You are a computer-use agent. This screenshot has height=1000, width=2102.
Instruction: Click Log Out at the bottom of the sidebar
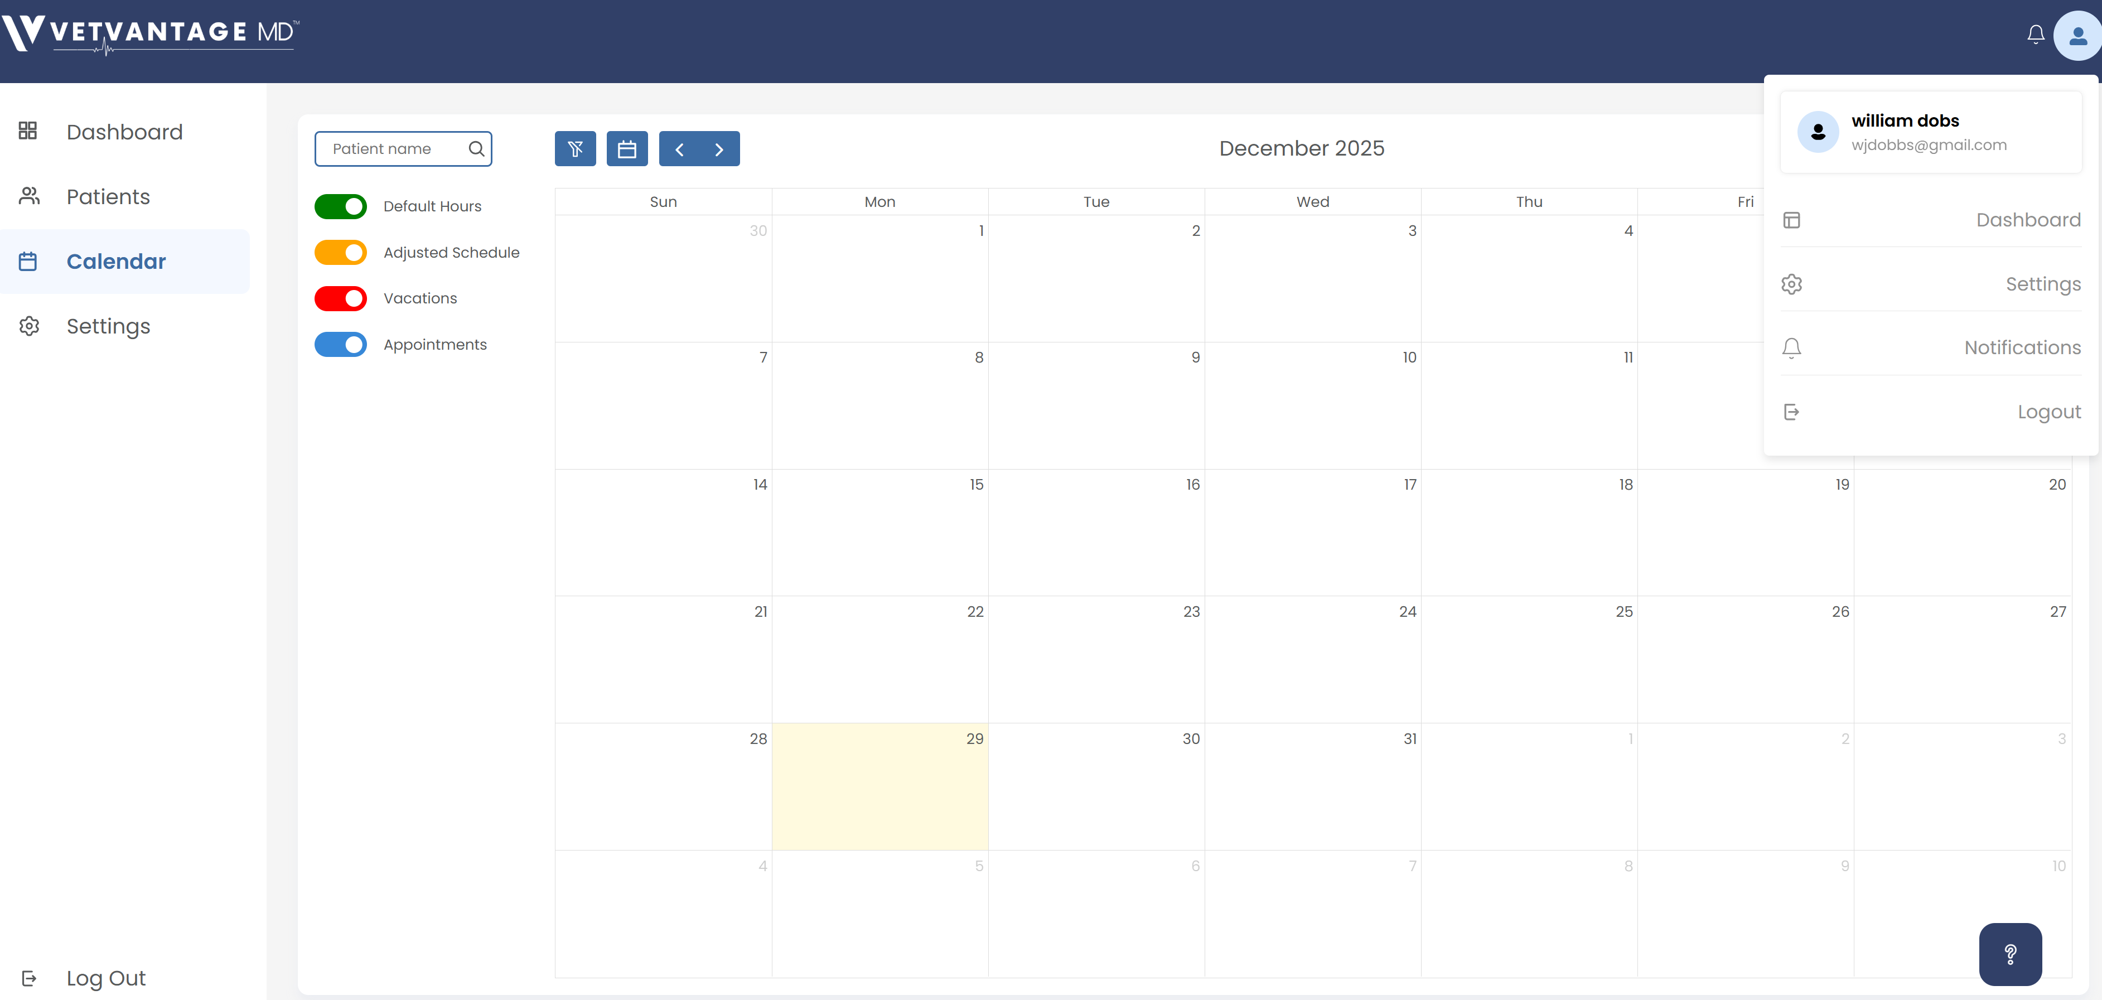coord(105,978)
